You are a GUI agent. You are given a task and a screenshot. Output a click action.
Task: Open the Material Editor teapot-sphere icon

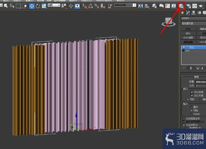[x=181, y=6]
